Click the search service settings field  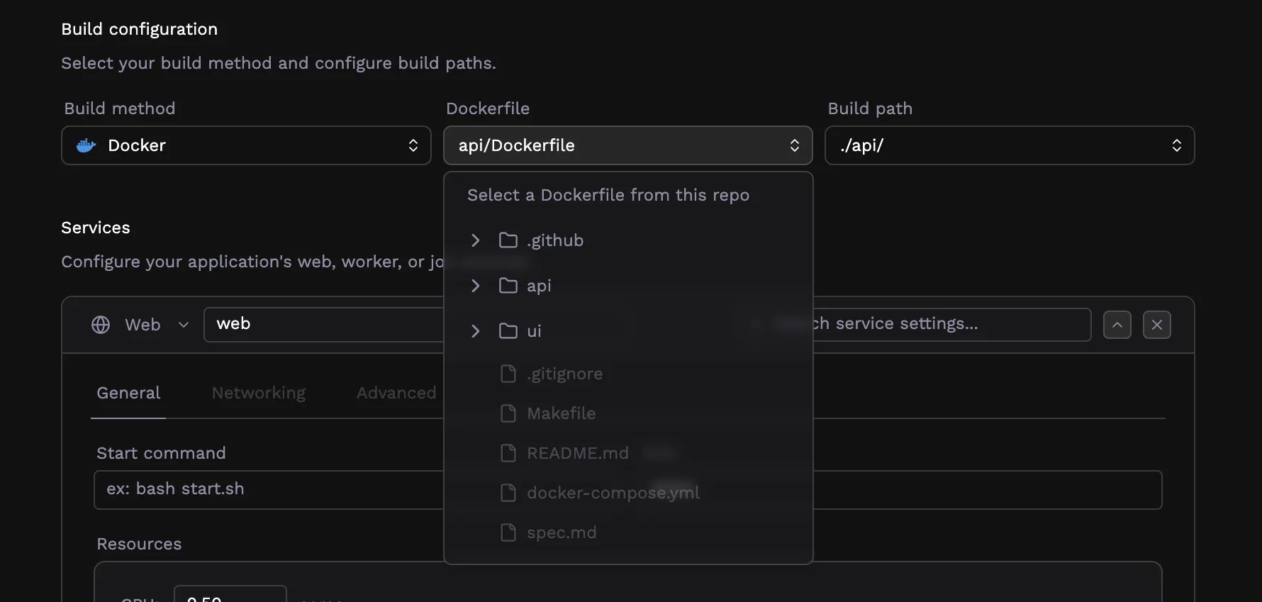tap(951, 325)
